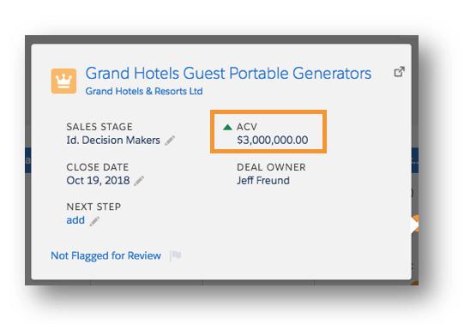Select the Id. Decision Makers stage value
464x324 pixels.
[x=113, y=140]
